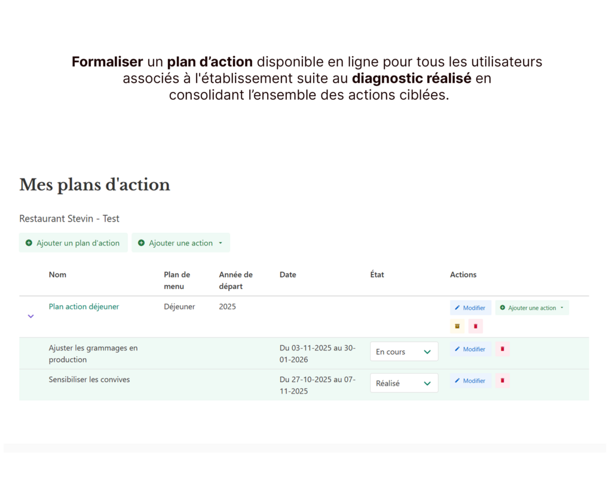Change Ajuster les grammages status to Réalisé
612x489 pixels.
click(x=404, y=351)
